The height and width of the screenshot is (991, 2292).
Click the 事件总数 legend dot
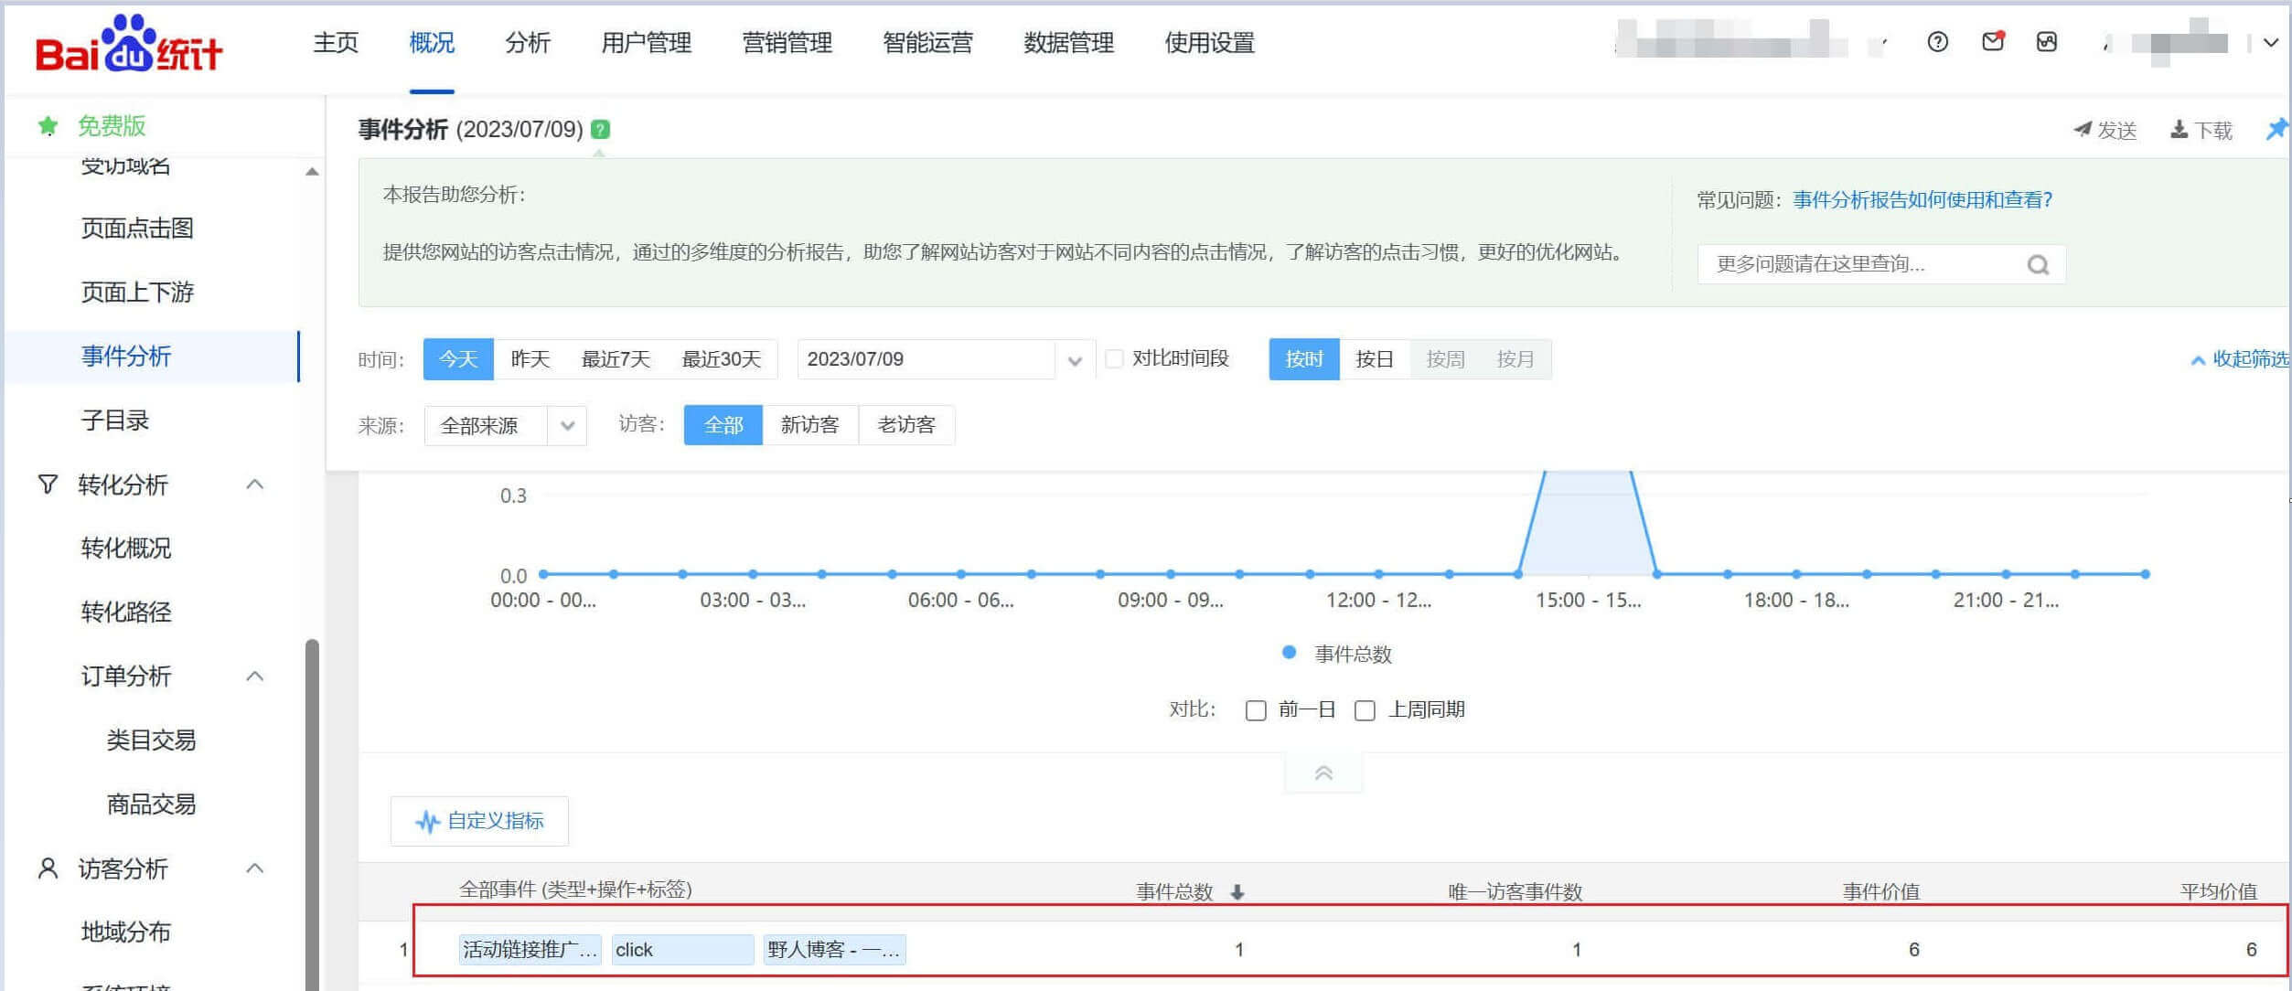pos(1289,653)
